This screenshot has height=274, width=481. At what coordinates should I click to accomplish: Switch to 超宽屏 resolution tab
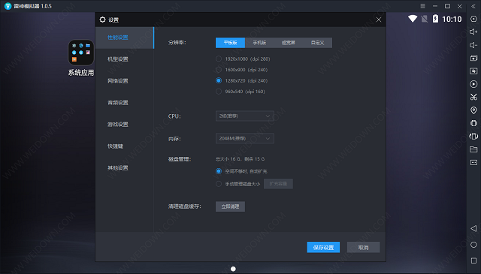click(x=289, y=43)
